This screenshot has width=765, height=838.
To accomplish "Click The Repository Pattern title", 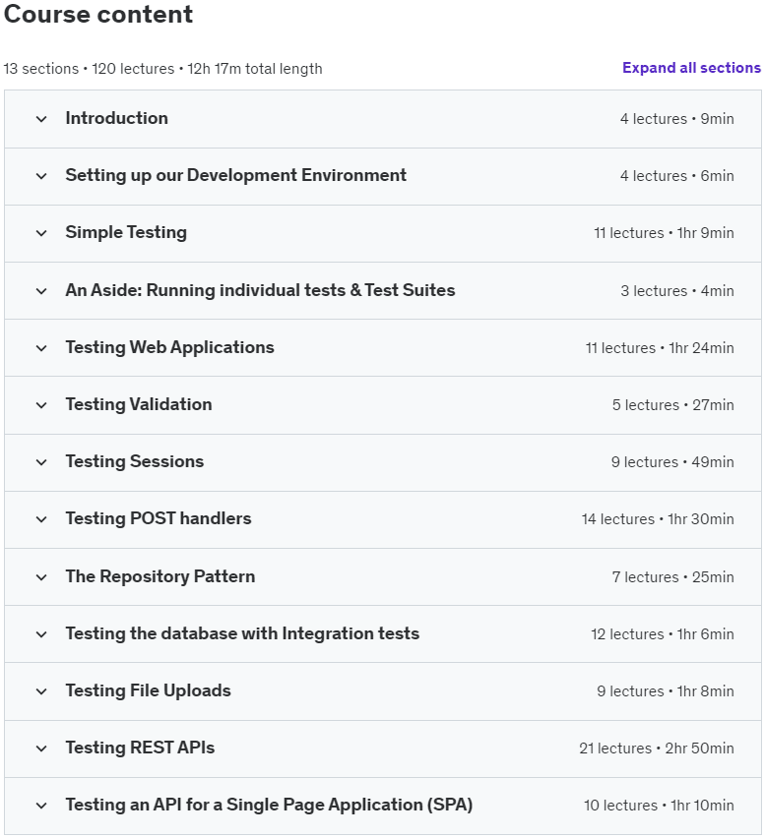I will click(159, 576).
